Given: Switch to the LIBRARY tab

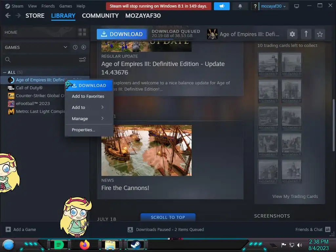Looking at the screenshot, I should (x=63, y=16).
